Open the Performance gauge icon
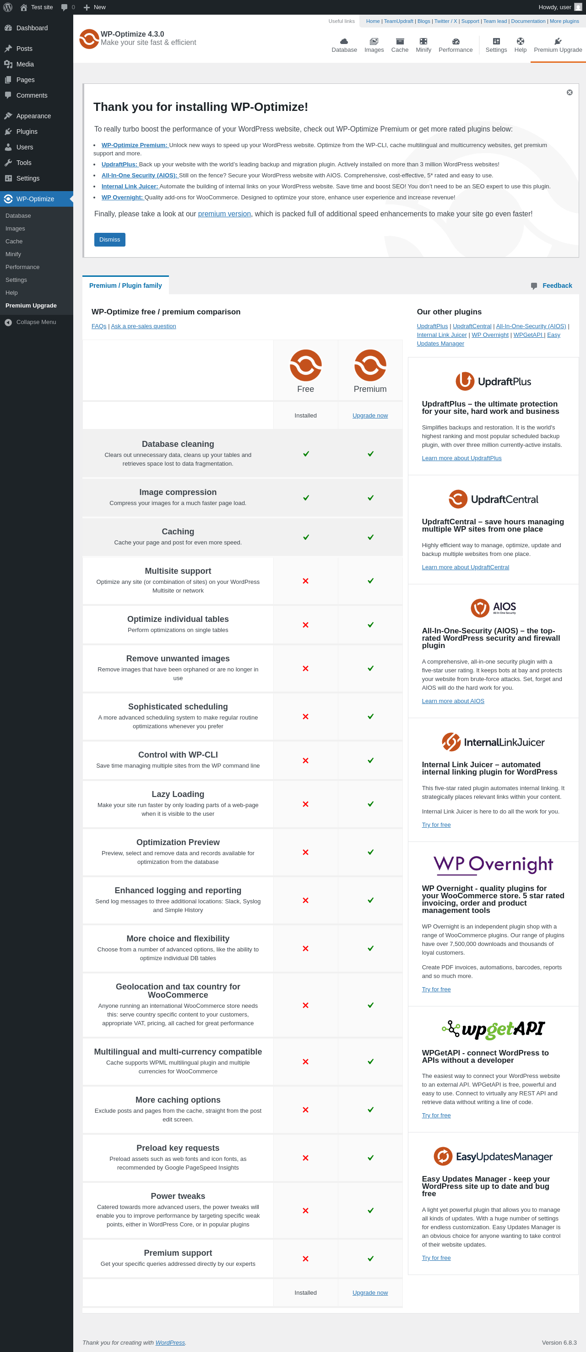Screen dimensions: 586x1352 click(x=456, y=41)
